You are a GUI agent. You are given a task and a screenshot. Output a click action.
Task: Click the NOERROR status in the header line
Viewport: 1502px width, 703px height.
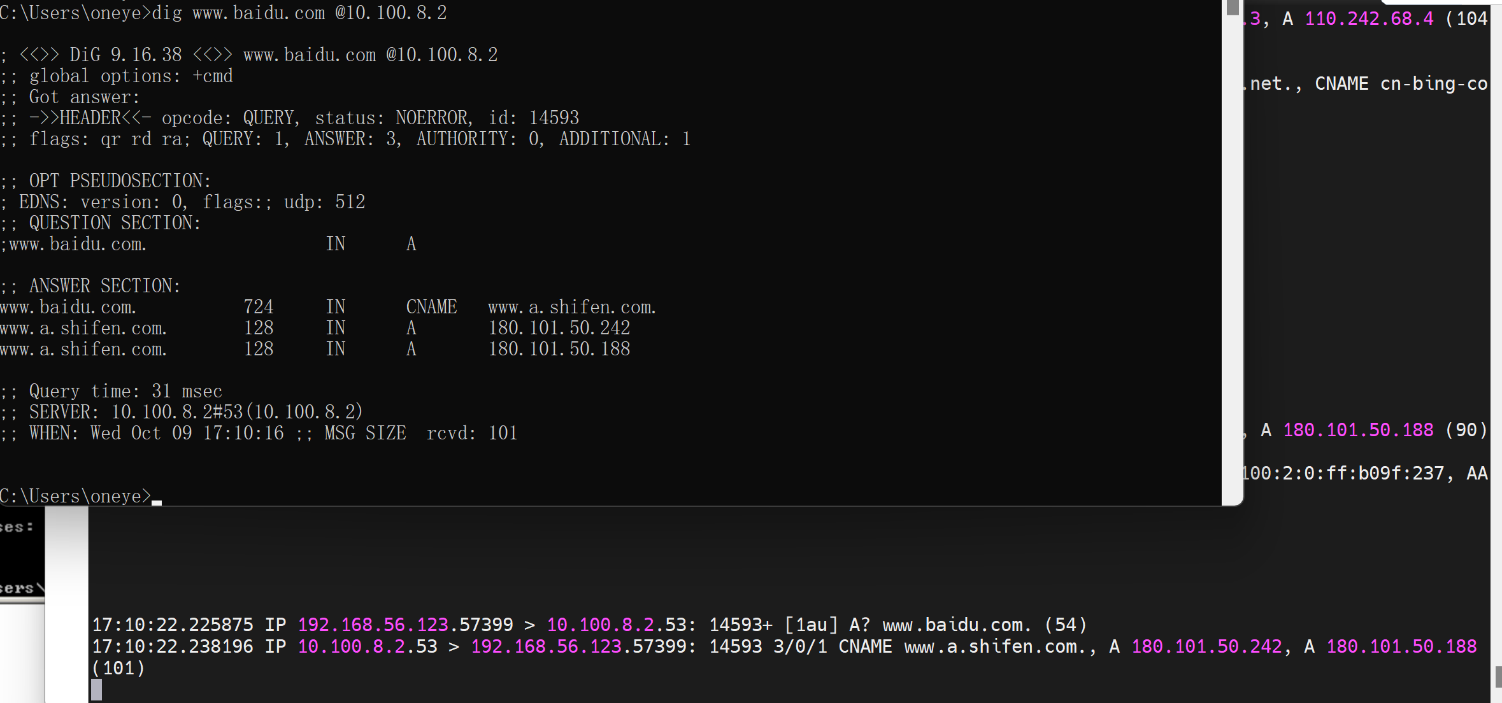click(432, 118)
